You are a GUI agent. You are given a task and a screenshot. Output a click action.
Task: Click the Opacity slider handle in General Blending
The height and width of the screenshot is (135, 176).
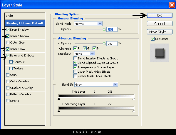(x=104, y=29)
